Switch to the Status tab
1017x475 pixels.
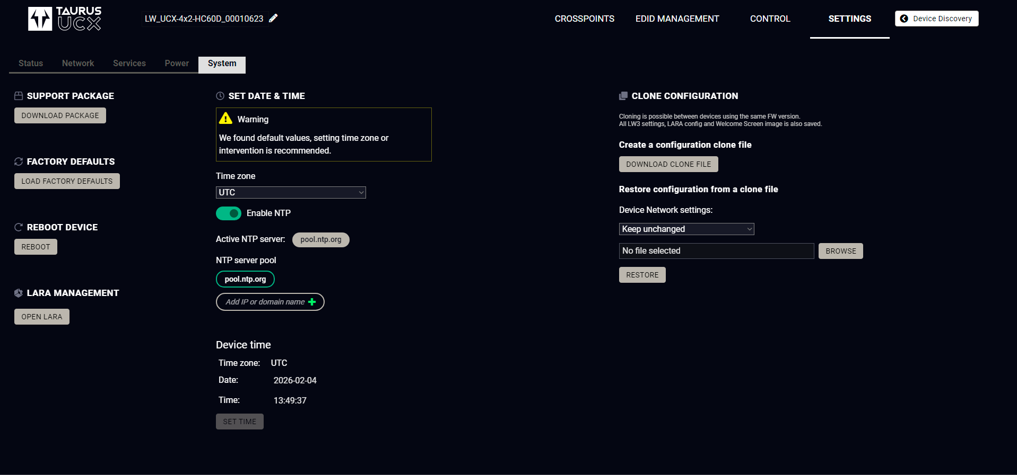pos(31,64)
